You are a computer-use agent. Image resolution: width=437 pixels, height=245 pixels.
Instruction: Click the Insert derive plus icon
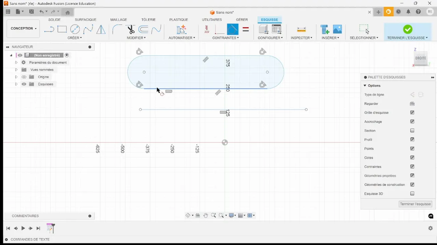pos(325,30)
